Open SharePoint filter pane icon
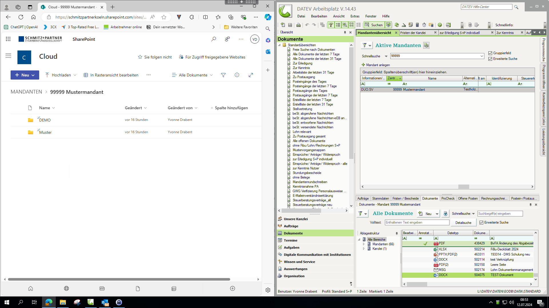This screenshot has width=549, height=308. (x=223, y=75)
